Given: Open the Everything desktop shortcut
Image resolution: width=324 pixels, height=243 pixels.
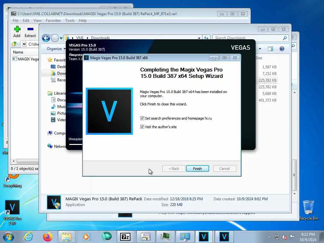Looking at the screenshot, I should pos(12,181).
